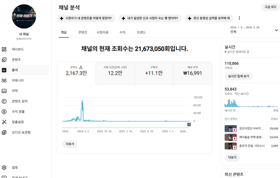Screen dimensions: 280x178
Task: Select the 분석 analytics sidebar icon
Action: [x=4, y=70]
